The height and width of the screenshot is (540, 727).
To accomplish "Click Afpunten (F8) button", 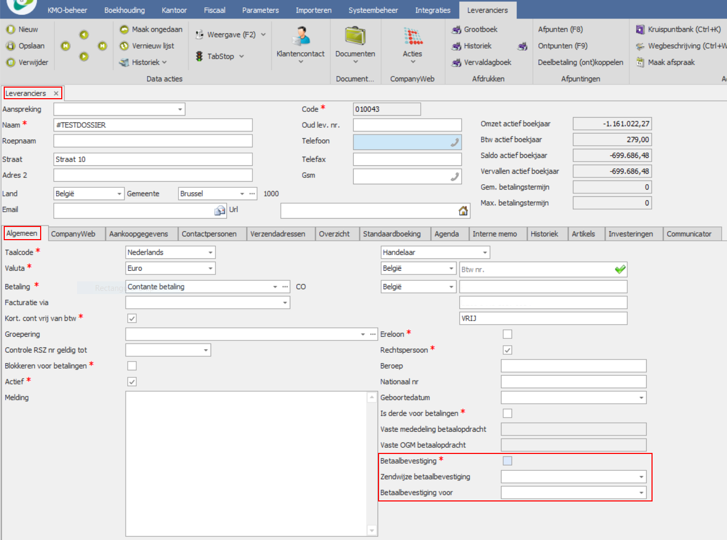I will pyautogui.click(x=560, y=30).
